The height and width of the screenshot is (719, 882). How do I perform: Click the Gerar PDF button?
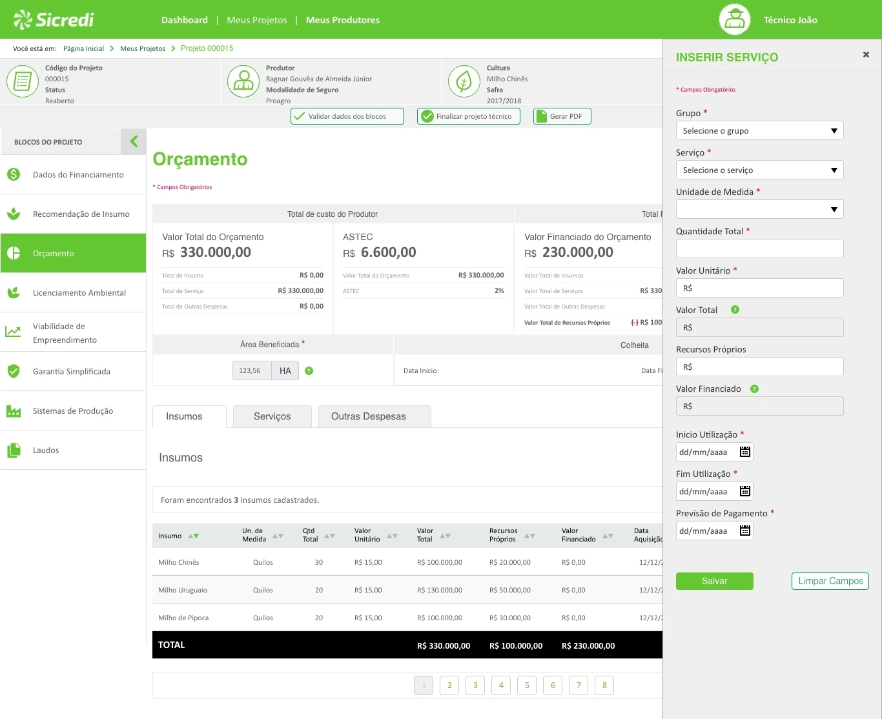click(562, 116)
